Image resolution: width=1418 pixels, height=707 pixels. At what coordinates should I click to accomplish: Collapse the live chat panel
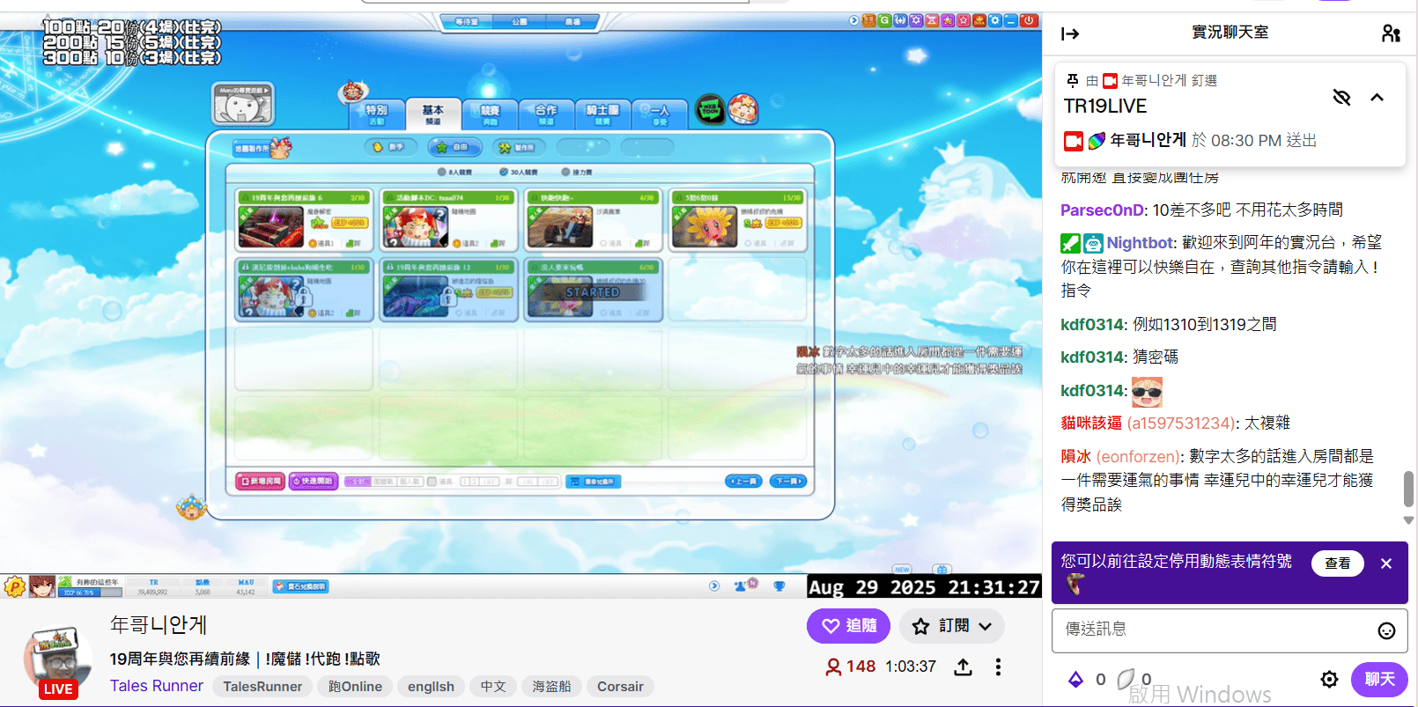[x=1070, y=33]
